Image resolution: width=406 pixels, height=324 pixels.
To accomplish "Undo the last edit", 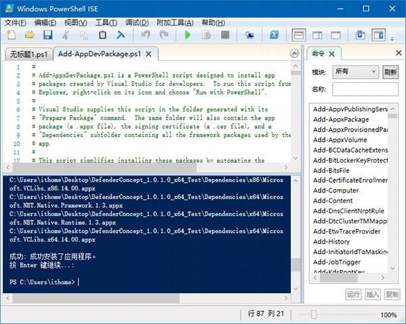I will tap(145, 35).
